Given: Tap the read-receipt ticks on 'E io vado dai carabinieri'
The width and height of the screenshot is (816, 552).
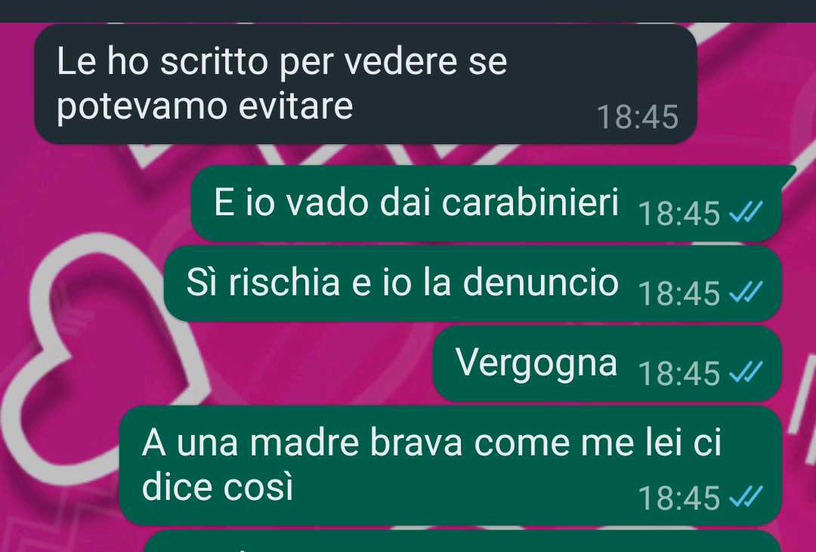Looking at the screenshot, I should click(x=746, y=212).
